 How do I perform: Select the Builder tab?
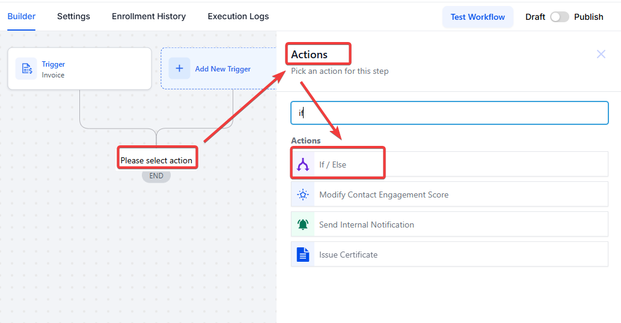coord(22,17)
